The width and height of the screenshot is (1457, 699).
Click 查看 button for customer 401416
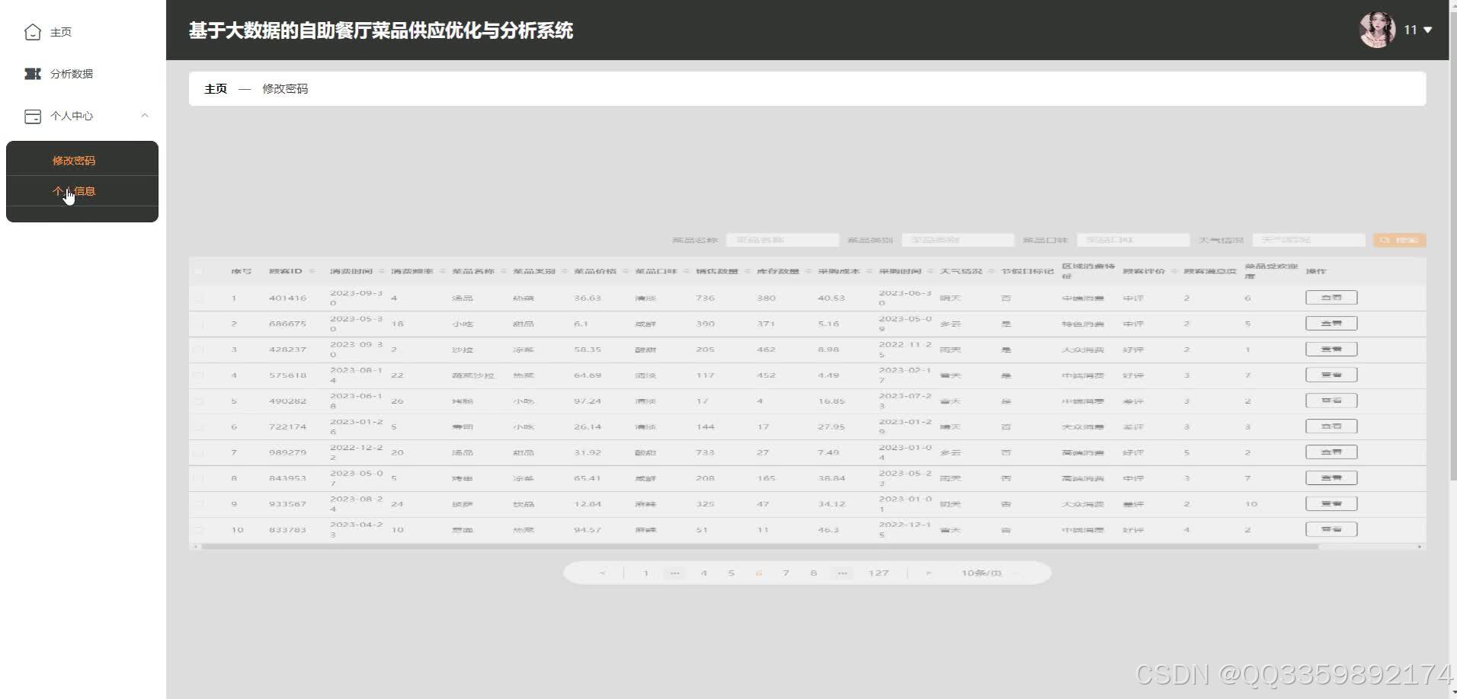(1331, 298)
